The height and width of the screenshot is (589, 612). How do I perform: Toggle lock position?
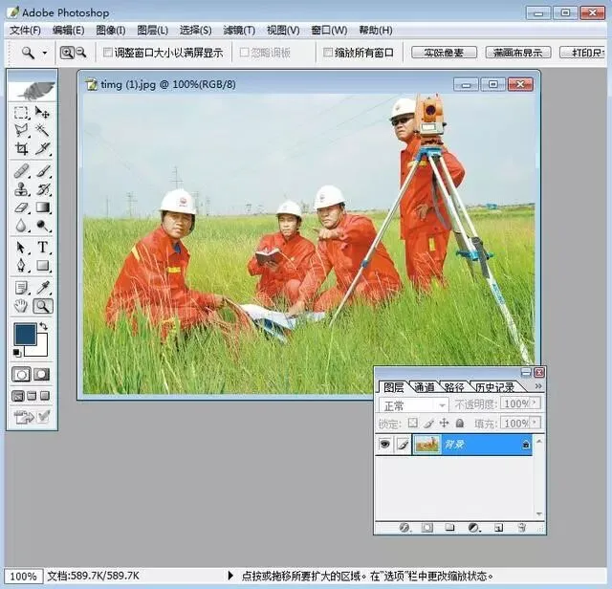[444, 423]
